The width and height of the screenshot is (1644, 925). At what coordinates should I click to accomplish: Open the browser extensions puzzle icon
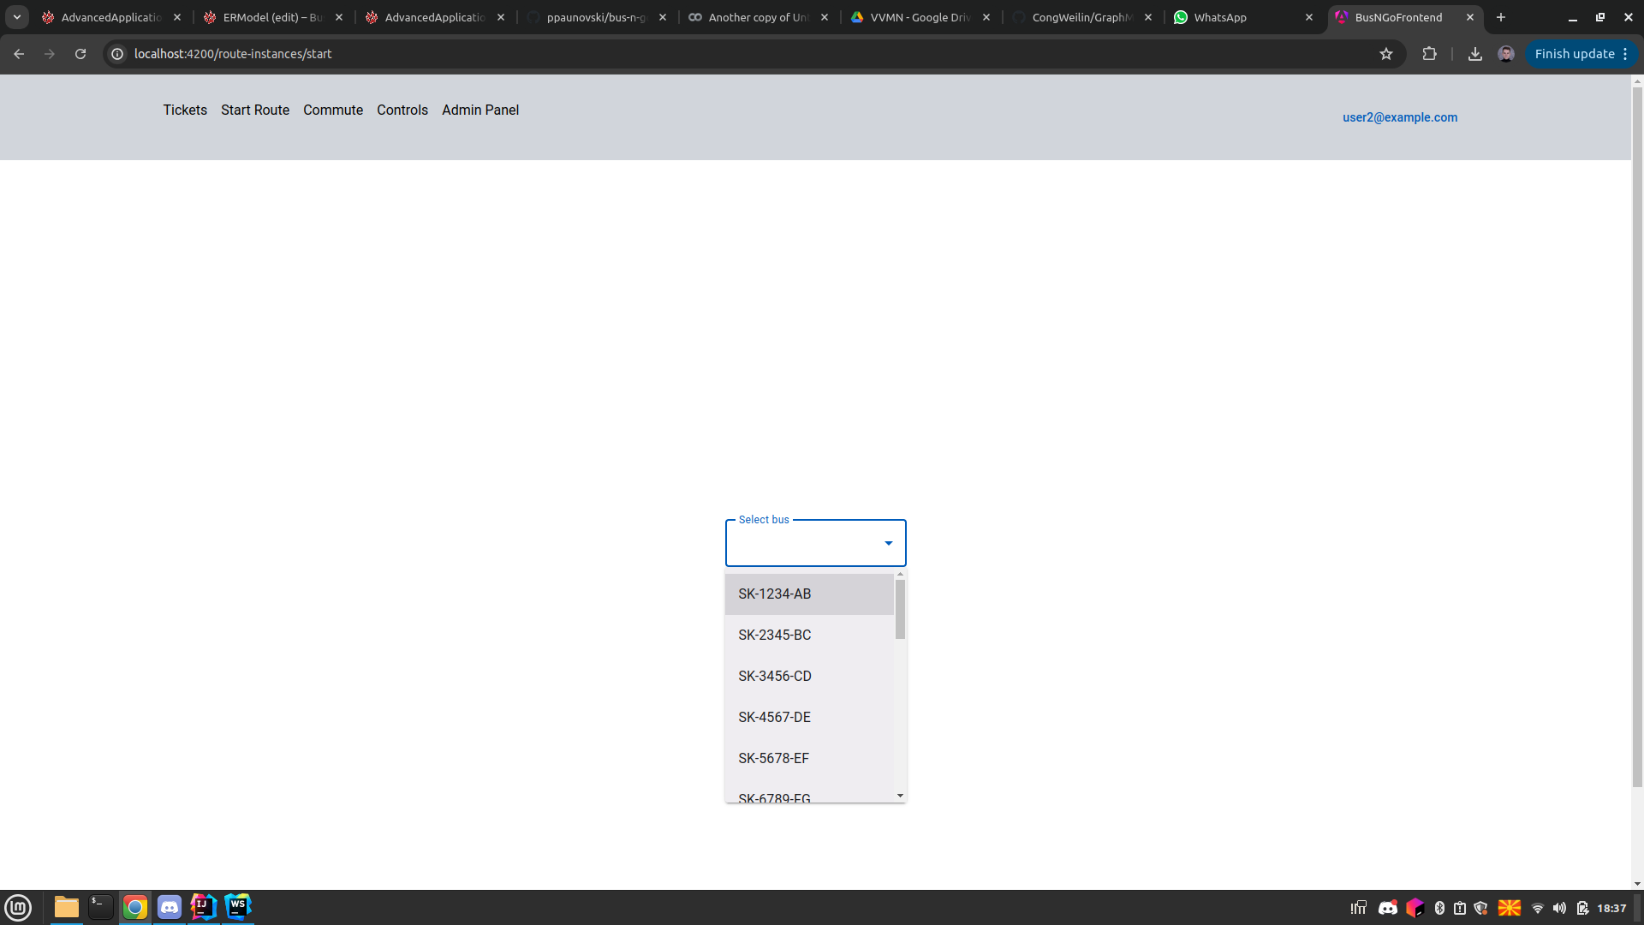1429,54
